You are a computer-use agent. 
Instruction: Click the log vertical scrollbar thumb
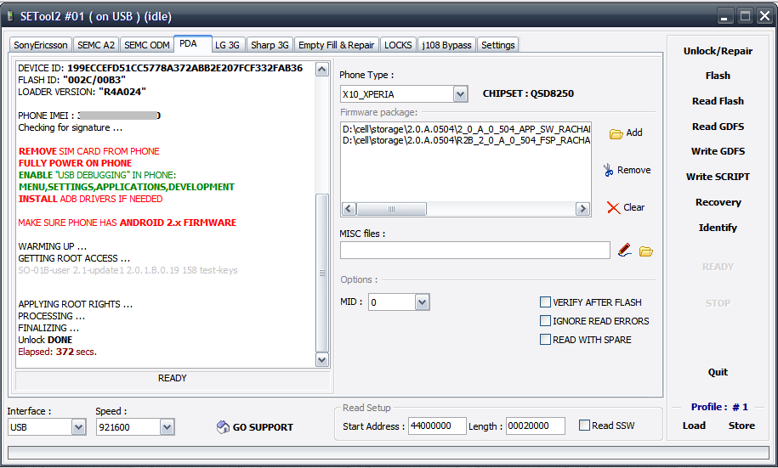pyautogui.click(x=322, y=273)
